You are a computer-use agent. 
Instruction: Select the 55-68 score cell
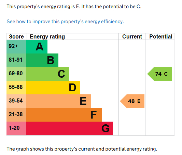tap(16, 88)
